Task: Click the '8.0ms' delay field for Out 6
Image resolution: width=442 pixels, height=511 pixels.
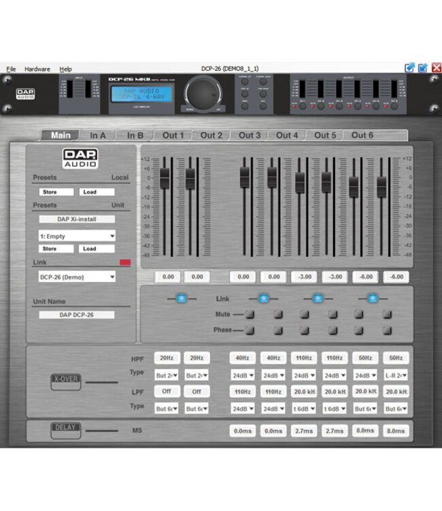Action: (396, 431)
